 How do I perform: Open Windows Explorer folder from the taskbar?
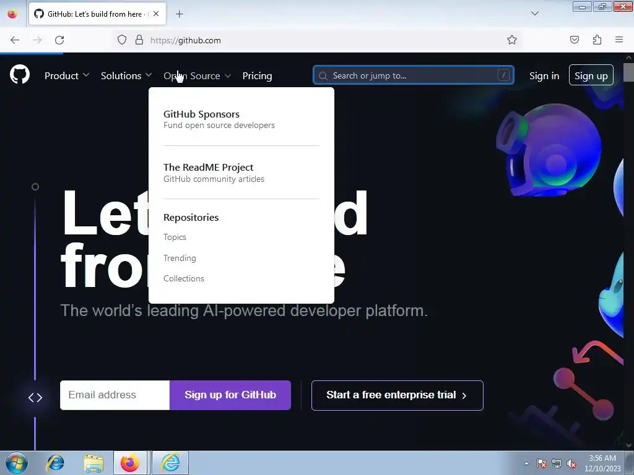point(93,463)
